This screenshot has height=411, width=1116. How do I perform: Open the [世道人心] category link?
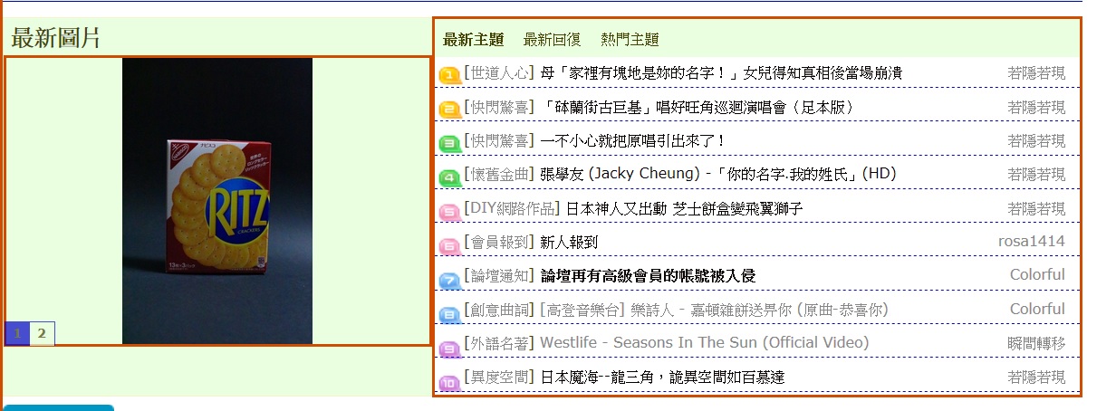coord(499,72)
